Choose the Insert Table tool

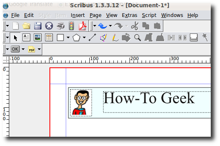click(49, 38)
